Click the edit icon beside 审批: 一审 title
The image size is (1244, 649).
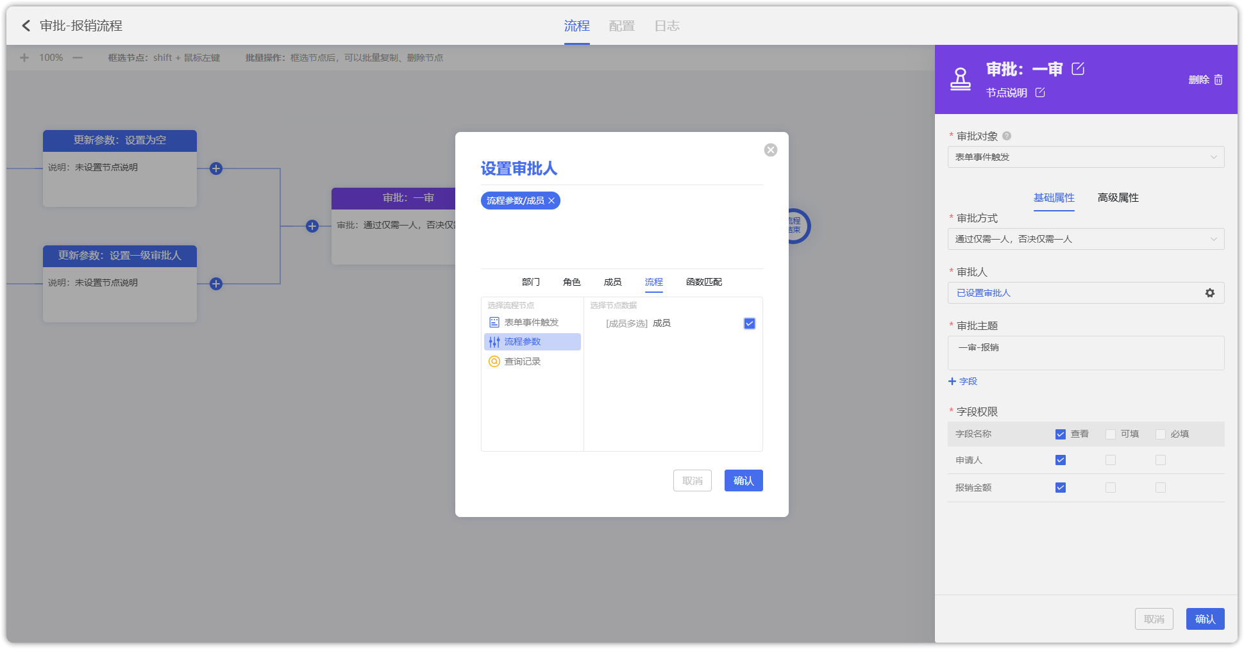click(x=1078, y=69)
